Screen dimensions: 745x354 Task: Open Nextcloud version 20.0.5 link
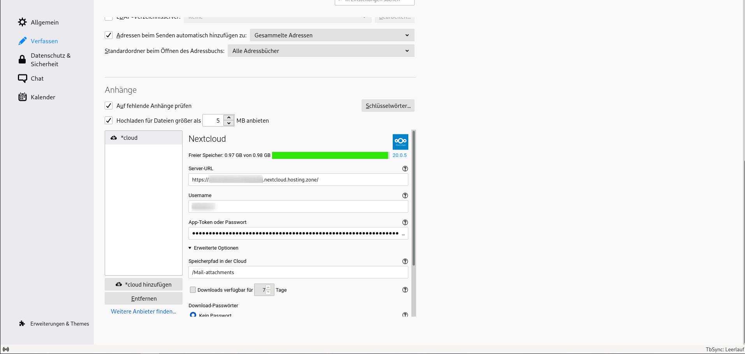(x=399, y=155)
